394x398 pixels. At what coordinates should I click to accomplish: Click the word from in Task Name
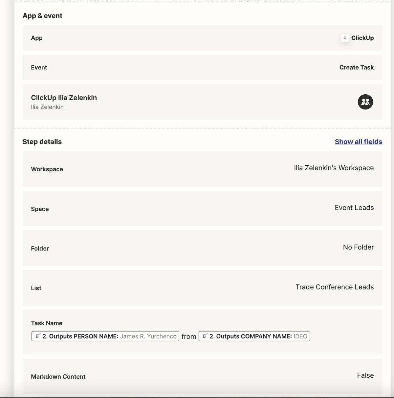[x=189, y=337]
